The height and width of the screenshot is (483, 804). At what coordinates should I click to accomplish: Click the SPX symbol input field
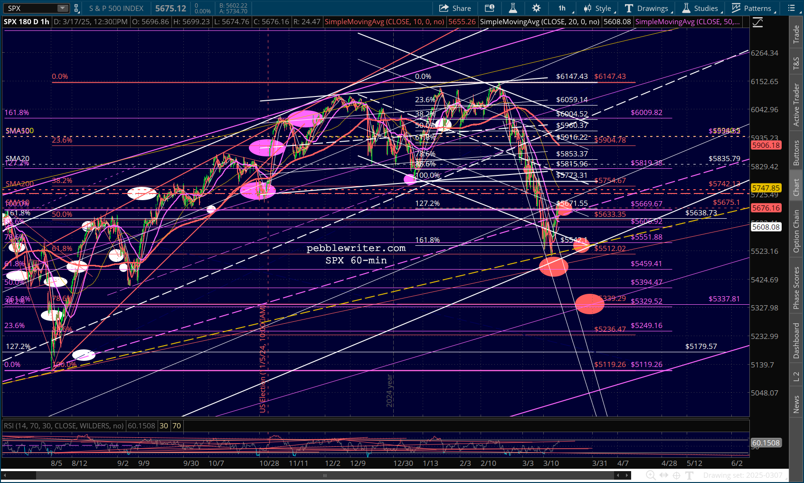point(31,8)
